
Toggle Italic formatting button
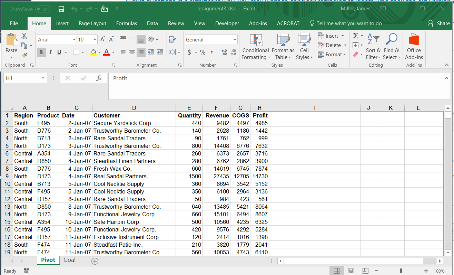coord(50,52)
